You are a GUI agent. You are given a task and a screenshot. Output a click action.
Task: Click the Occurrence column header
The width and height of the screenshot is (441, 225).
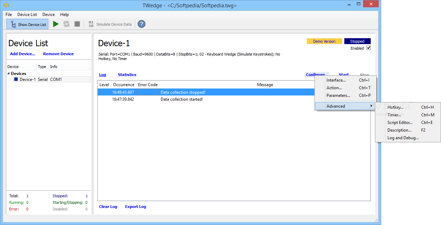123,85
